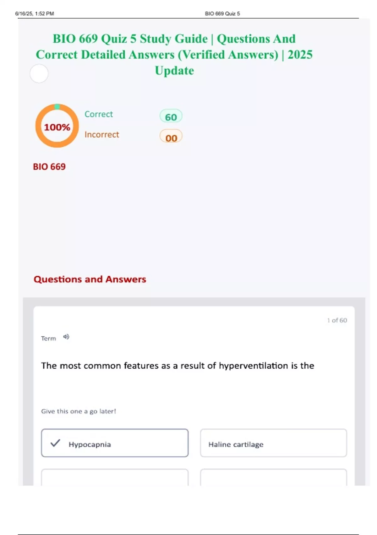Click the Incorrect label

click(102, 135)
